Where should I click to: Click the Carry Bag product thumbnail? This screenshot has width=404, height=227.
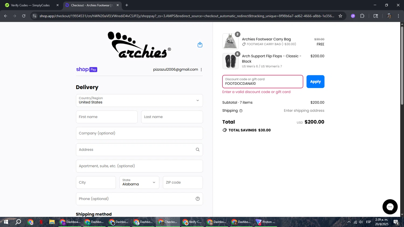(230, 41)
